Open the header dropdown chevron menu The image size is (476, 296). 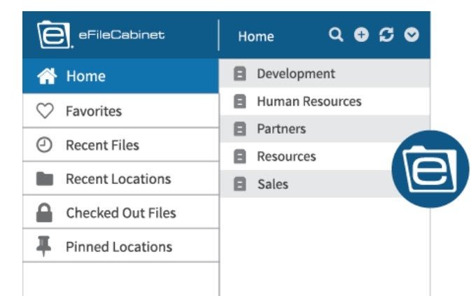click(x=412, y=34)
